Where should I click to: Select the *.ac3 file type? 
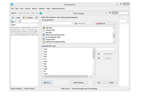pos(45,54)
